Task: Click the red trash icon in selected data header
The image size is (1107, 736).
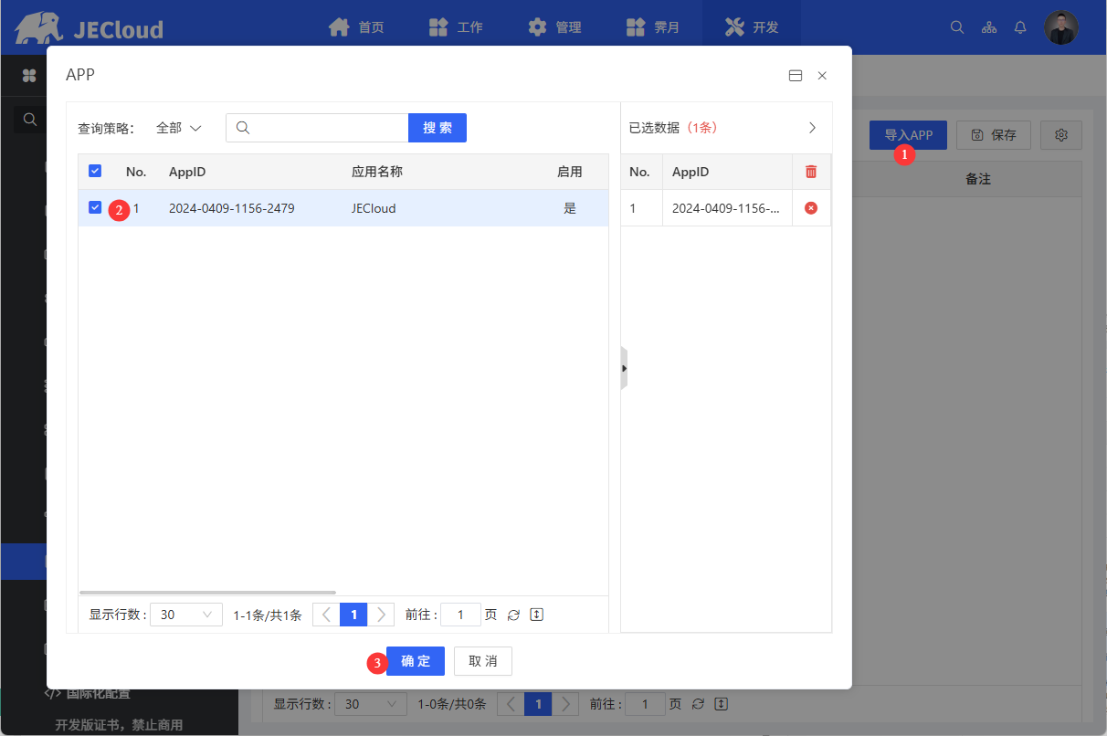Action: (x=810, y=172)
